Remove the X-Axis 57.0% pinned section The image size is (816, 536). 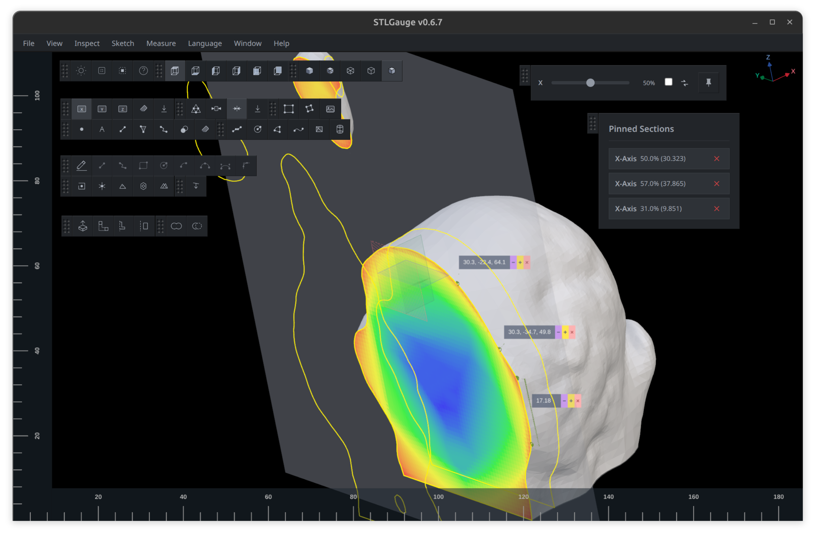[x=717, y=184]
